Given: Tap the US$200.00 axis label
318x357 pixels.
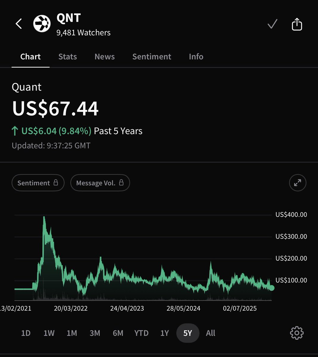Looking at the screenshot, I should click(x=291, y=258).
